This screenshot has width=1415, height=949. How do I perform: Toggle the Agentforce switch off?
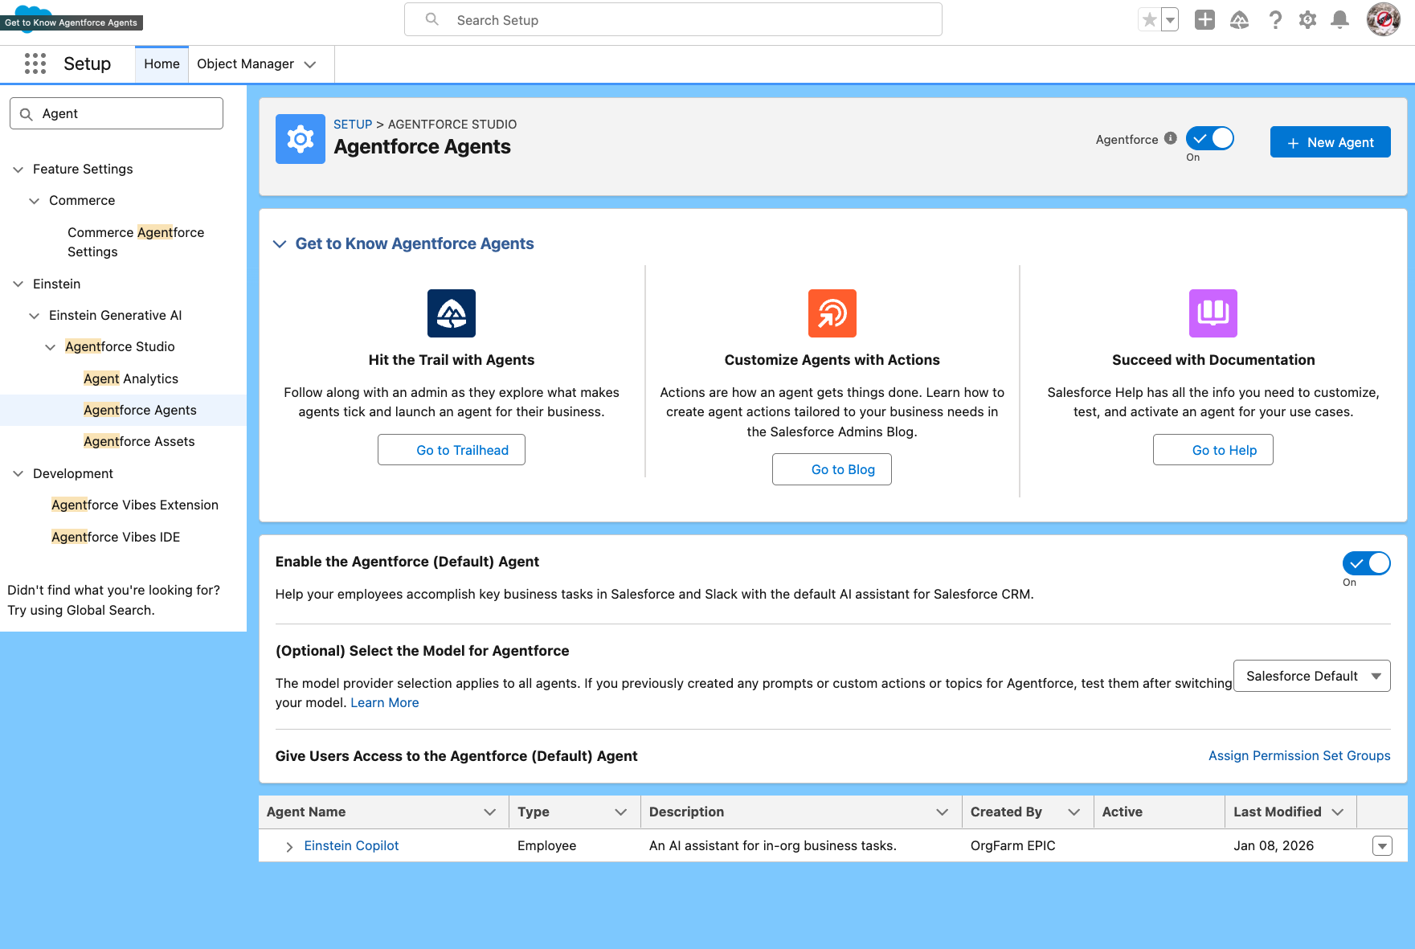(x=1210, y=139)
